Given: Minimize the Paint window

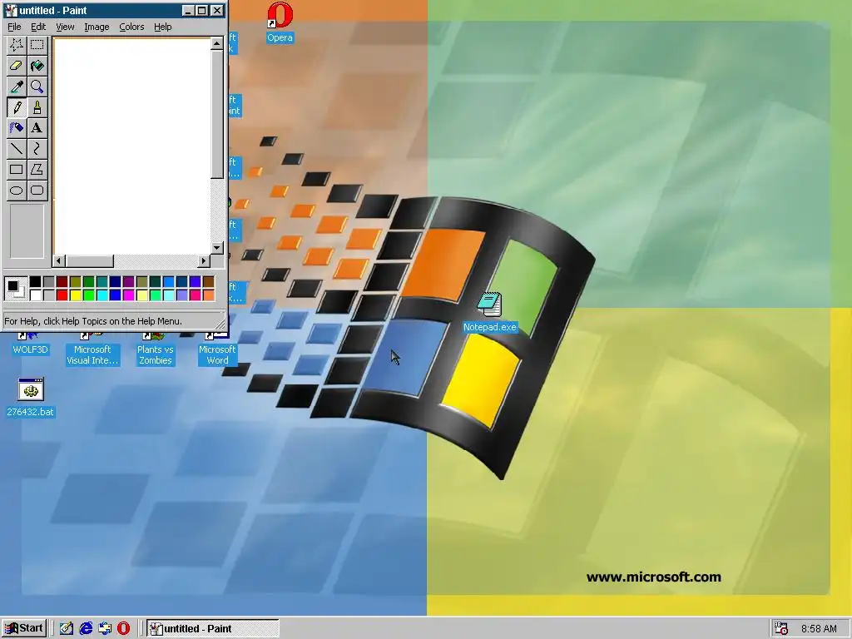Looking at the screenshot, I should [x=188, y=10].
